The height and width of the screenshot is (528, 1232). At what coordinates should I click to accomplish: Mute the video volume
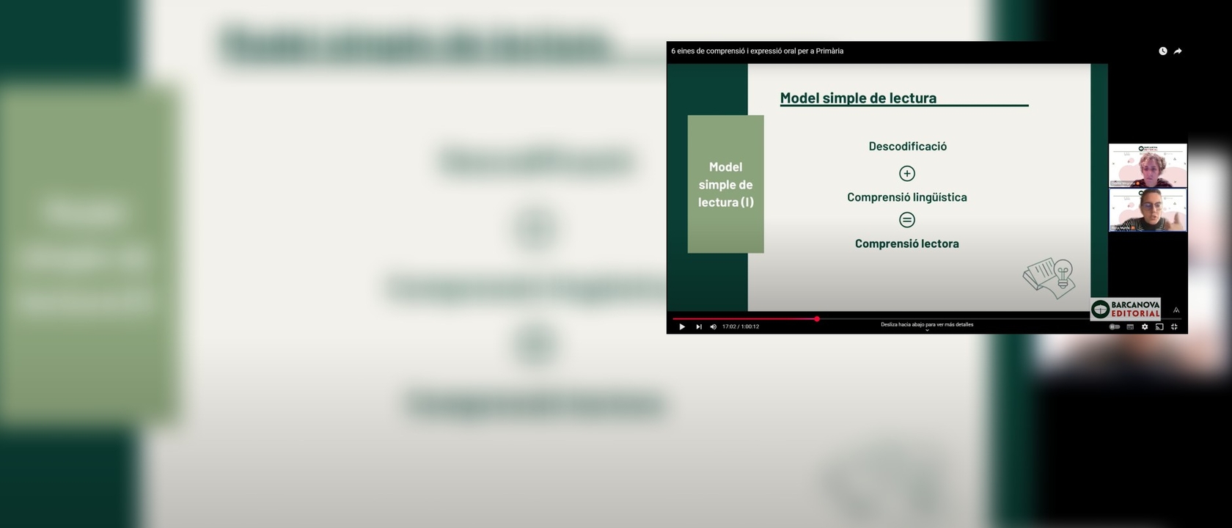(714, 327)
